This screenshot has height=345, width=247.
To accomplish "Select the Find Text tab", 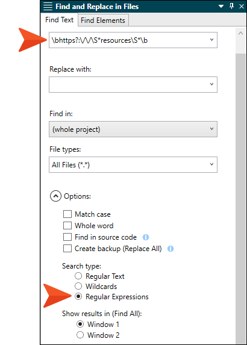I will 59,20.
